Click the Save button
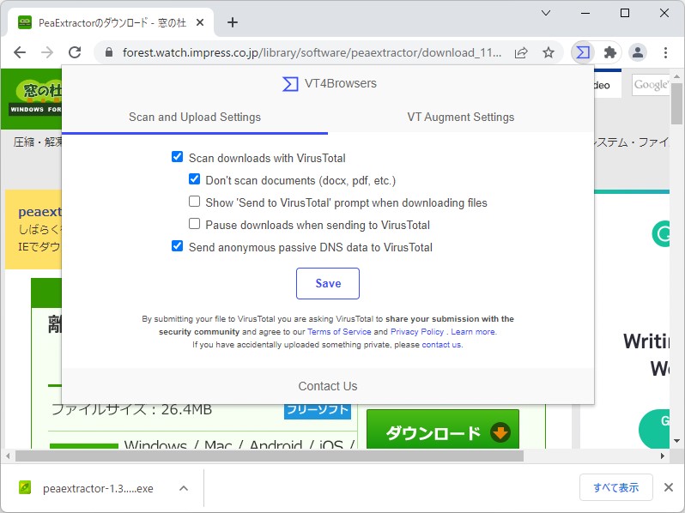This screenshot has height=513, width=685. pos(328,283)
